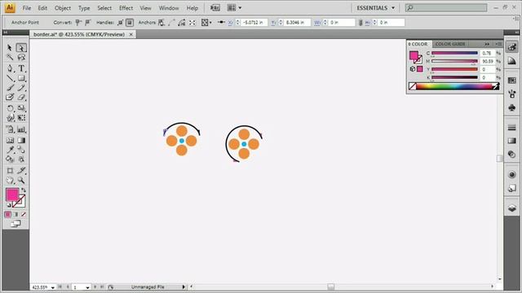The width and height of the screenshot is (522, 293).
Task: Select the border.ai document tab
Action: tap(79, 34)
